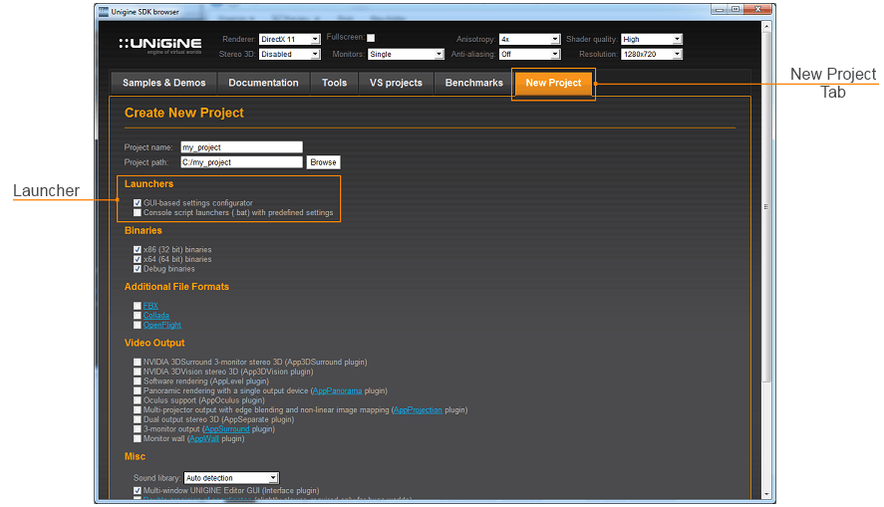Select the New Project tab

pyautogui.click(x=553, y=84)
